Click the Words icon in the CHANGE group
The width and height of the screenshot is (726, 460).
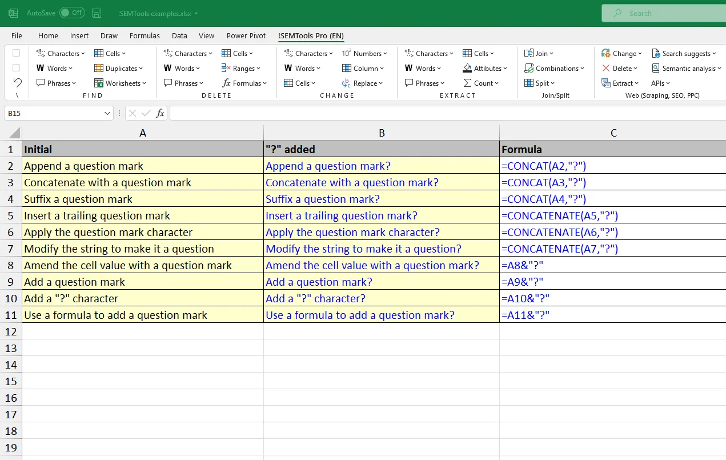point(288,68)
